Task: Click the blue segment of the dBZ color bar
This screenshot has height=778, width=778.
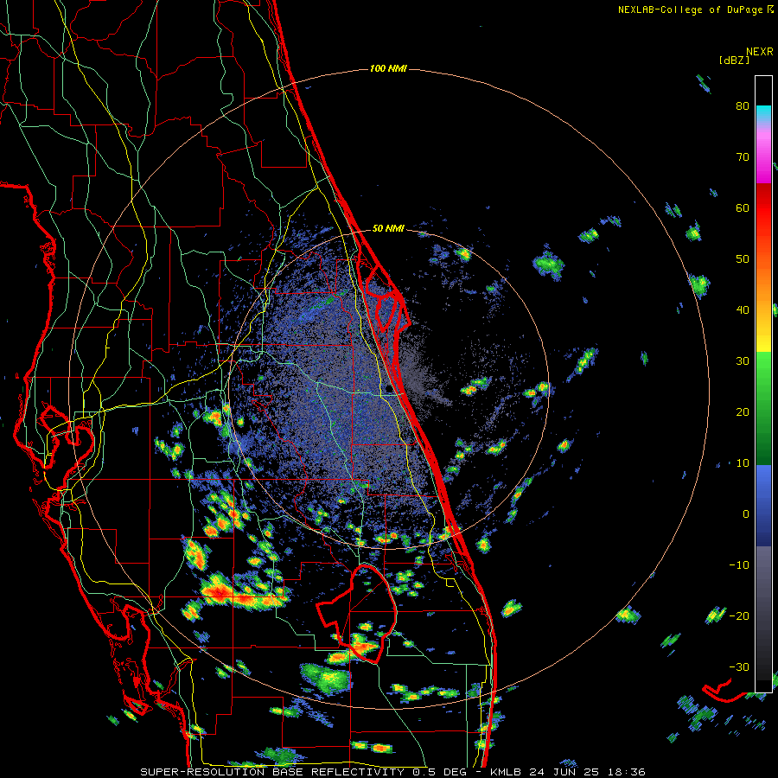Action: click(763, 506)
